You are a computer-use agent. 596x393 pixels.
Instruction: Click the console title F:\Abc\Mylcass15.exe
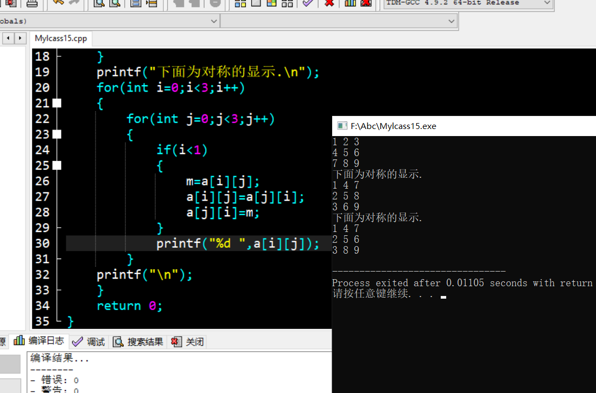point(394,126)
